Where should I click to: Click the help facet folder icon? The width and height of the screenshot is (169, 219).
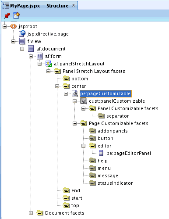[92, 161]
